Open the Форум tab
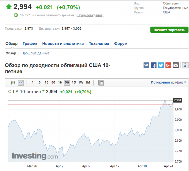 [x=121, y=44]
